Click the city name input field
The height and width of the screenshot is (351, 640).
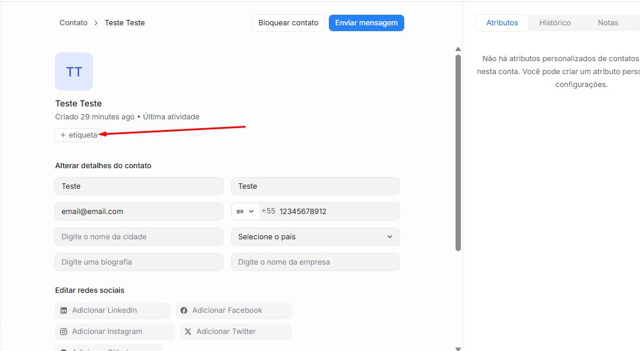click(x=139, y=237)
